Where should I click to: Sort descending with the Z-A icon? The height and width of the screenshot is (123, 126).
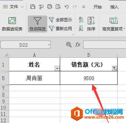81,28
